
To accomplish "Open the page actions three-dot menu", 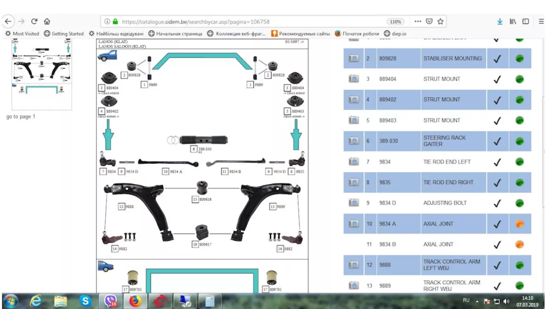I will [418, 22].
